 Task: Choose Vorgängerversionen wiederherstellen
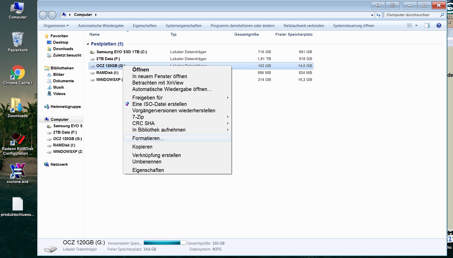point(177,110)
